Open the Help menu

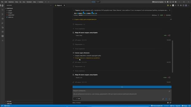pos(34,2)
